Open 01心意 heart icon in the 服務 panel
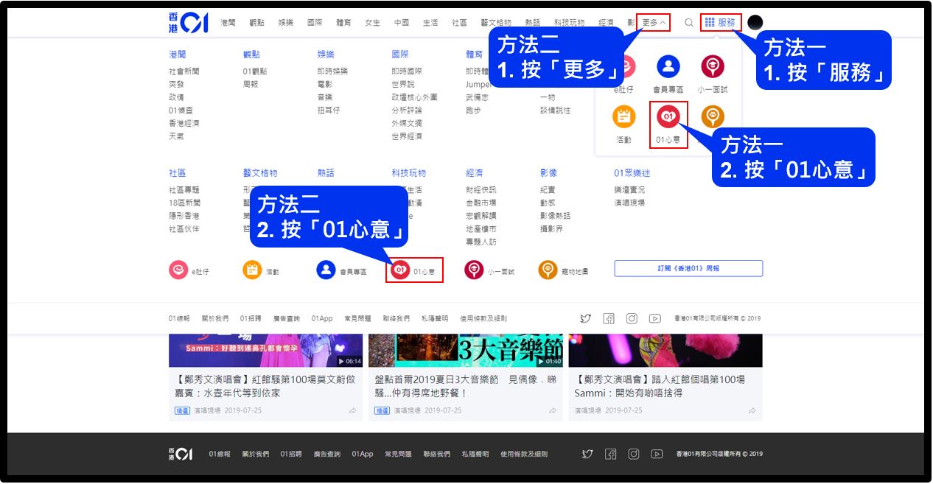The image size is (933, 484). tap(668, 116)
